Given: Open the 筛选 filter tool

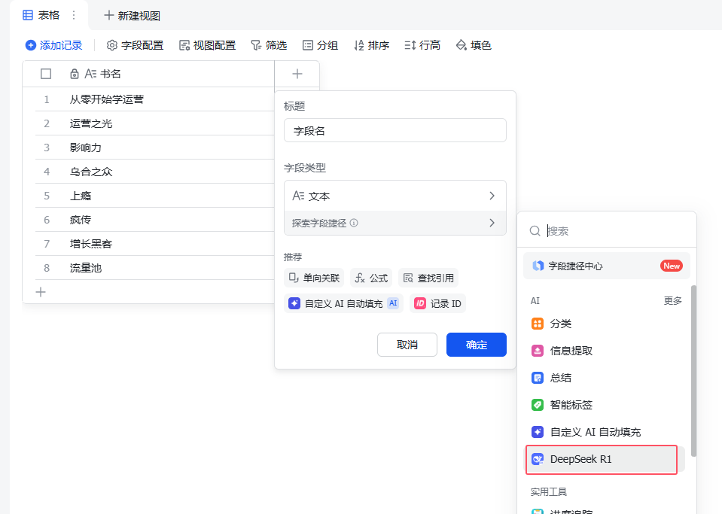Looking at the screenshot, I should tap(268, 45).
